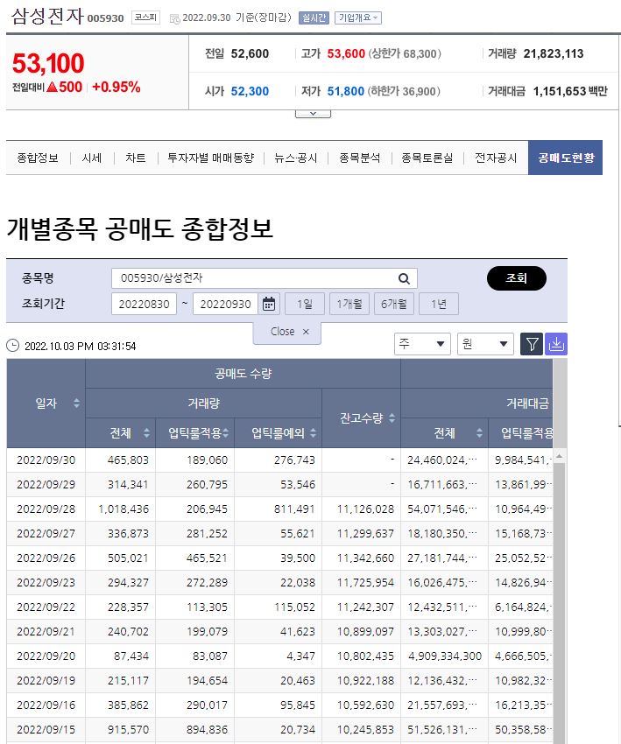Click the low price 51,800
The height and width of the screenshot is (744, 621).
346,91
